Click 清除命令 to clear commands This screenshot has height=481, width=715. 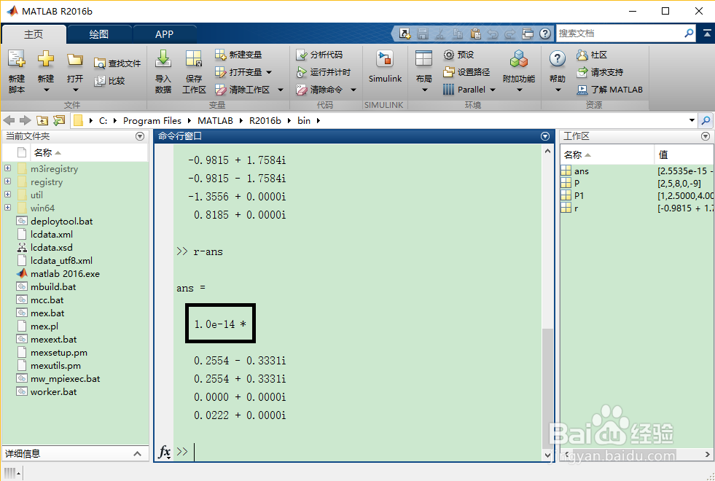pyautogui.click(x=319, y=90)
